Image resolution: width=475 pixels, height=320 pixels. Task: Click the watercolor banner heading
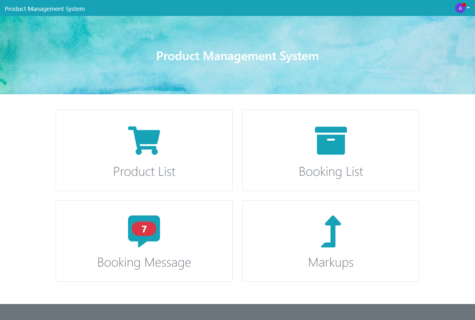[237, 56]
